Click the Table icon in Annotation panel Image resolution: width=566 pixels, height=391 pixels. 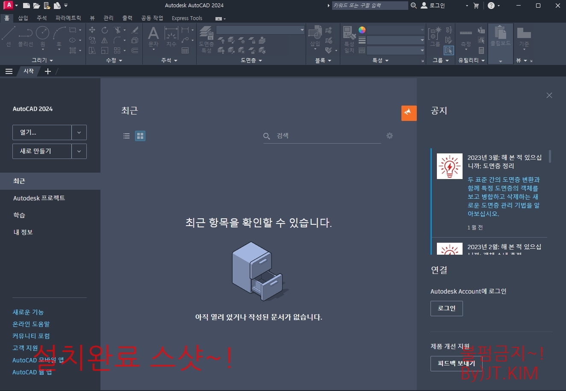(x=185, y=50)
